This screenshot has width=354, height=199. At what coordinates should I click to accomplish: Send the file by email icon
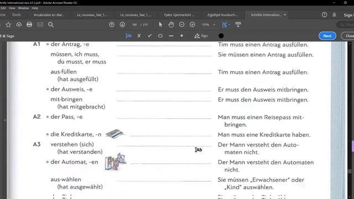40,24
